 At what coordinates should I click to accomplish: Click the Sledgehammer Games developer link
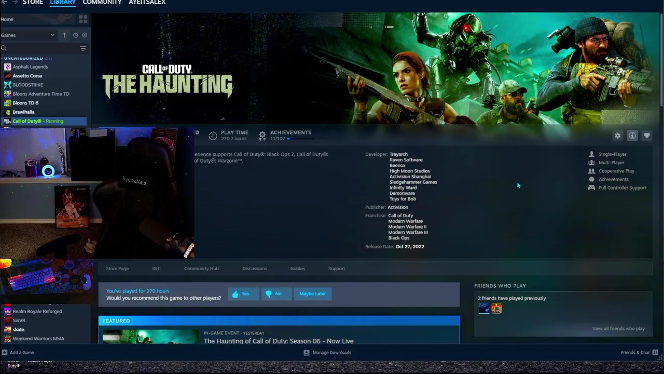pos(413,182)
